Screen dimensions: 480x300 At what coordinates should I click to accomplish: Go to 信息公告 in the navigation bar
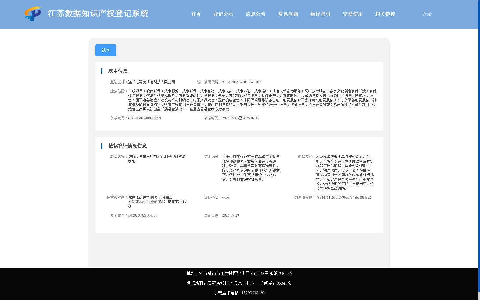(256, 14)
